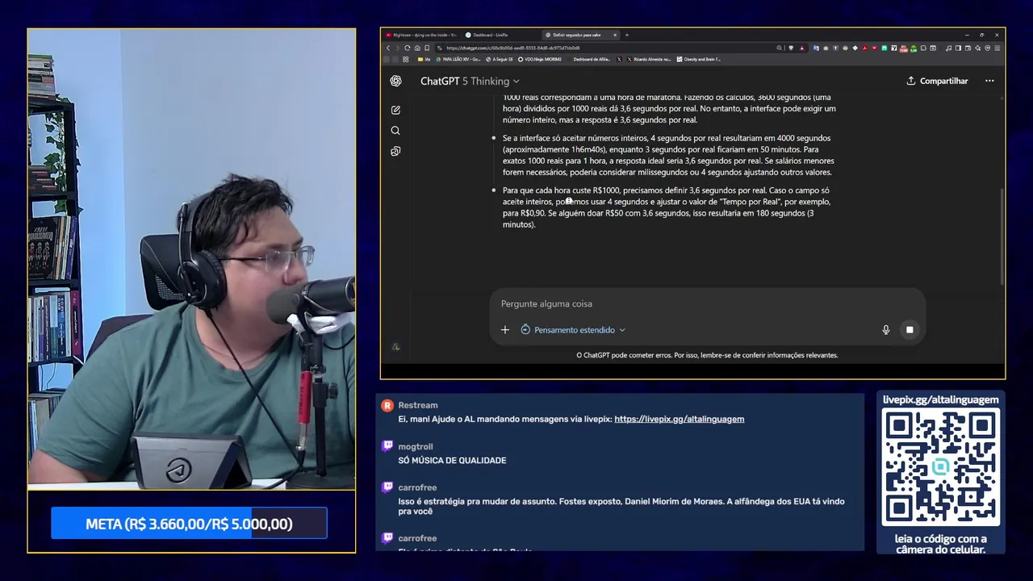The image size is (1033, 581).
Task: Open the Dashboard de Afilia bookmark
Action: point(591,59)
